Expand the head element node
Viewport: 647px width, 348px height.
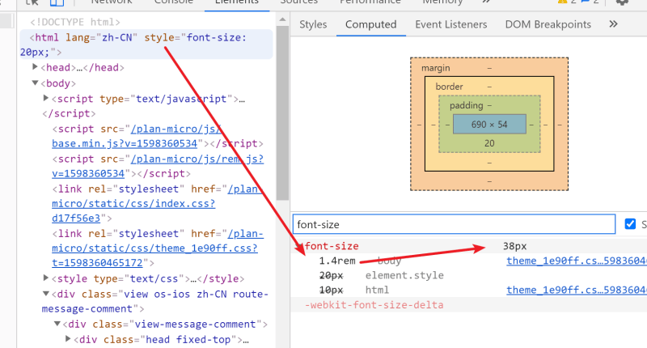pyautogui.click(x=35, y=67)
